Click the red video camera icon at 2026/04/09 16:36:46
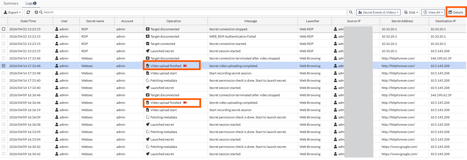The height and width of the screenshot is (160, 467). pyautogui.click(x=185, y=102)
